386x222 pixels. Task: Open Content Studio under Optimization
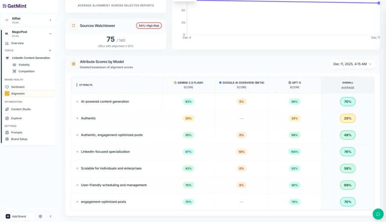click(x=7, y=109)
